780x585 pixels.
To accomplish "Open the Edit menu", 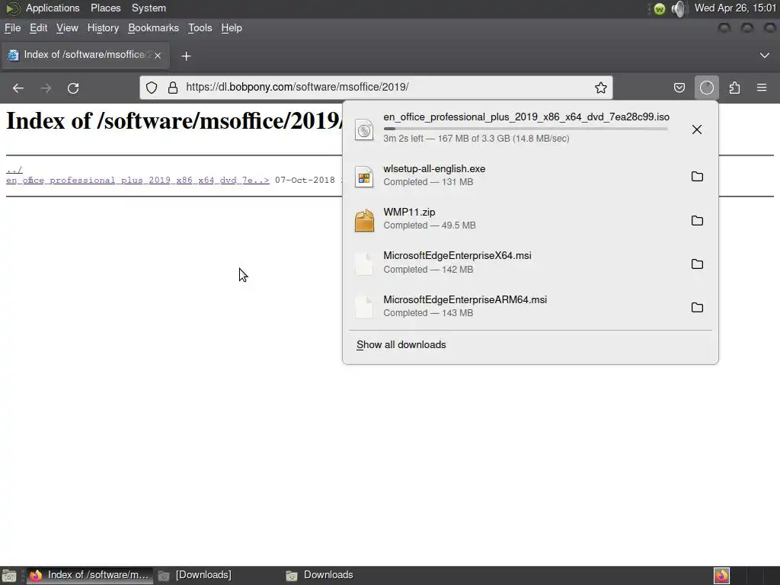I will click(38, 28).
